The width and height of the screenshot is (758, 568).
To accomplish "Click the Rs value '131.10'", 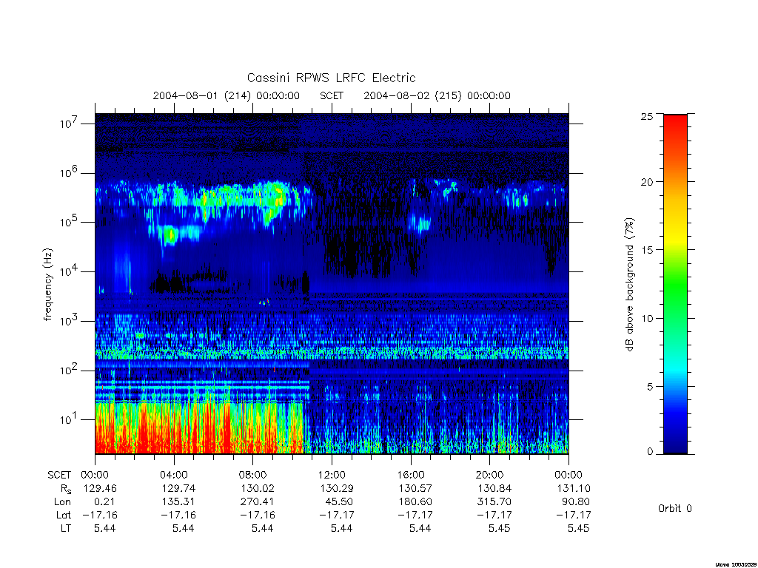I will tap(574, 488).
